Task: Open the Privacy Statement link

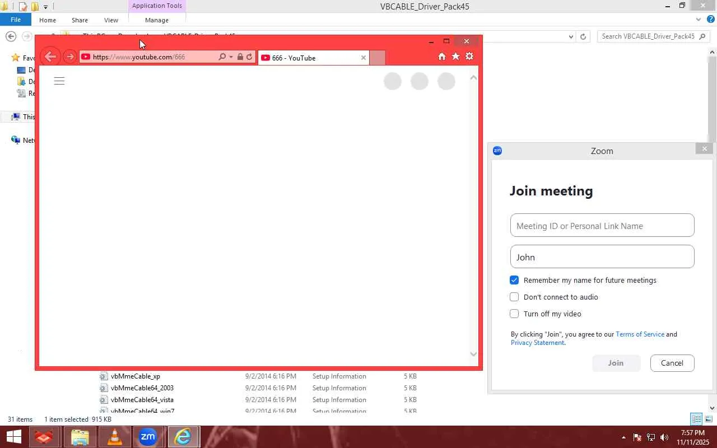Action: 537,343
